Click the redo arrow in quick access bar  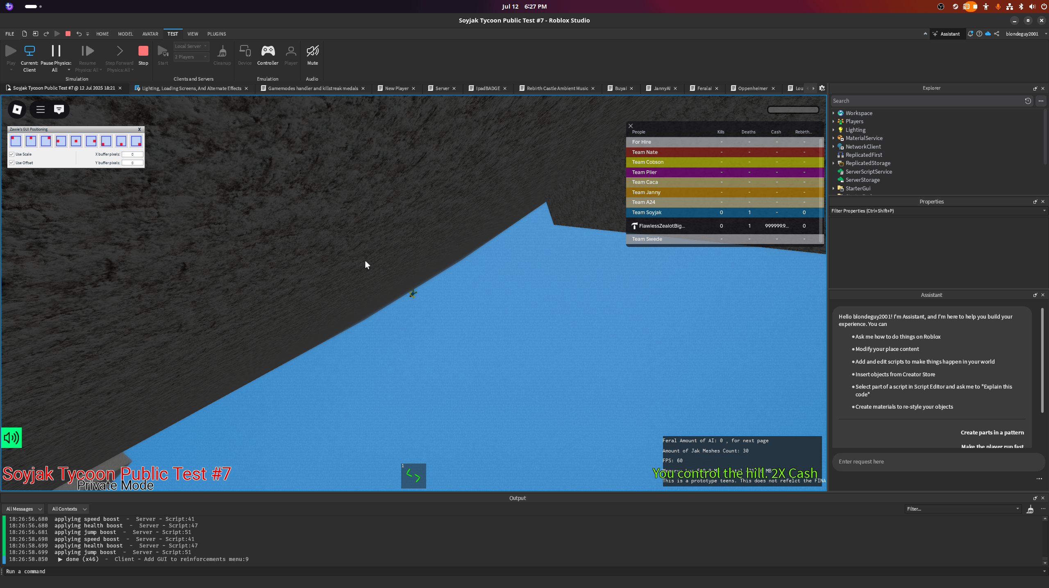46,34
